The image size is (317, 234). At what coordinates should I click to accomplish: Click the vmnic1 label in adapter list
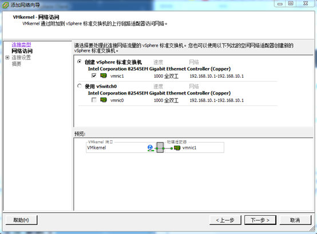[x=117, y=76]
